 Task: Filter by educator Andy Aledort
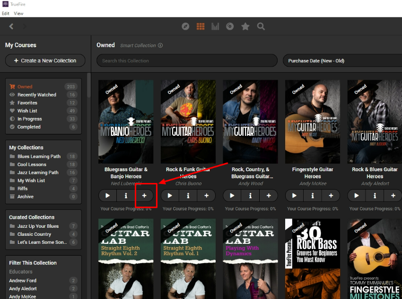click(x=44, y=289)
